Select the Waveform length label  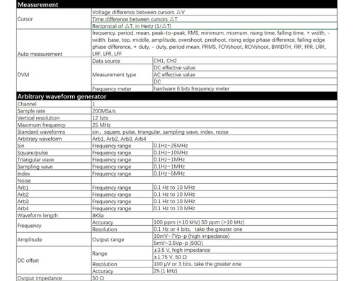(x=54, y=215)
